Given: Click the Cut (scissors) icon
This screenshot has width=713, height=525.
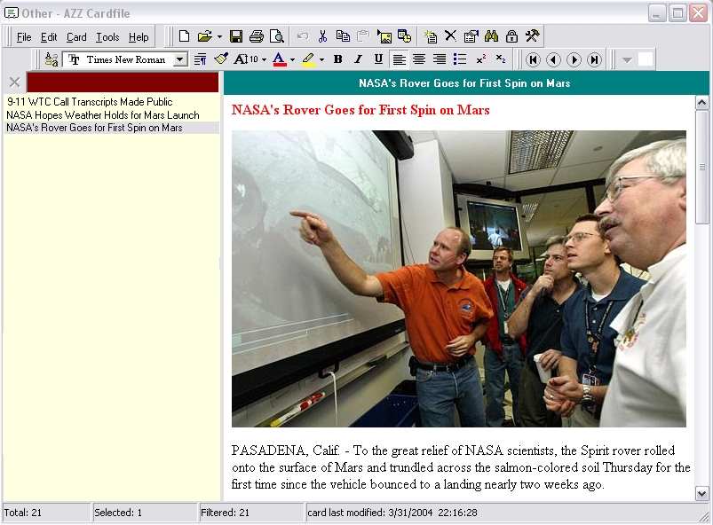Looking at the screenshot, I should pyautogui.click(x=323, y=36).
